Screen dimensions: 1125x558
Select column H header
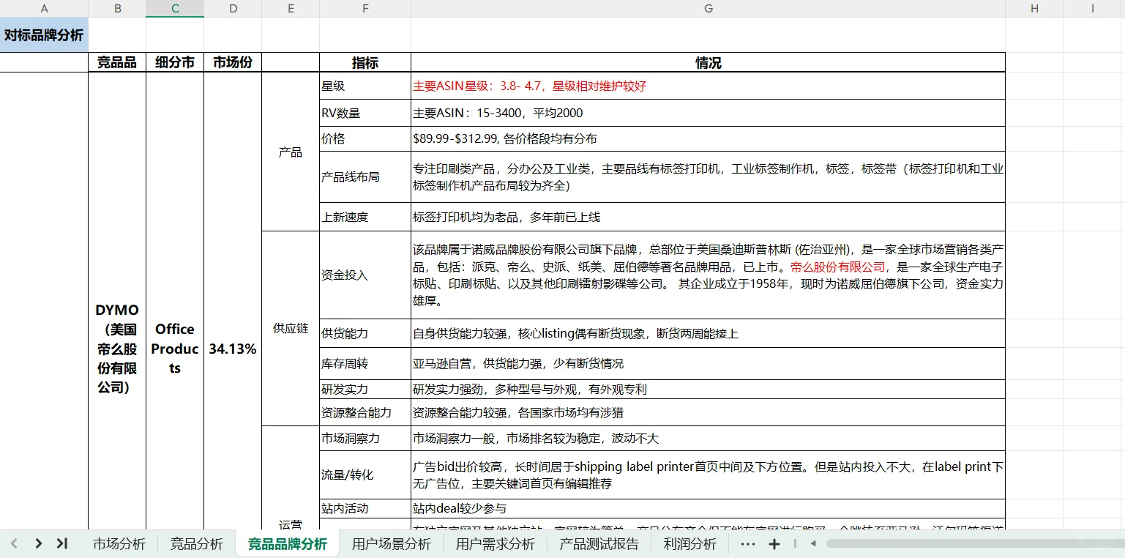click(x=1034, y=9)
